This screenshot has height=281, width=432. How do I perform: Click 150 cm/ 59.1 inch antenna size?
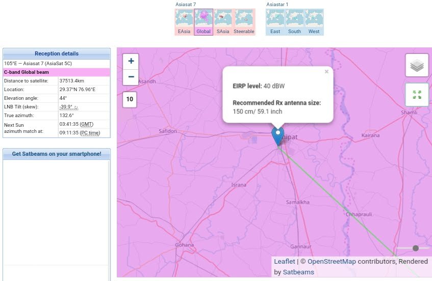pos(258,111)
